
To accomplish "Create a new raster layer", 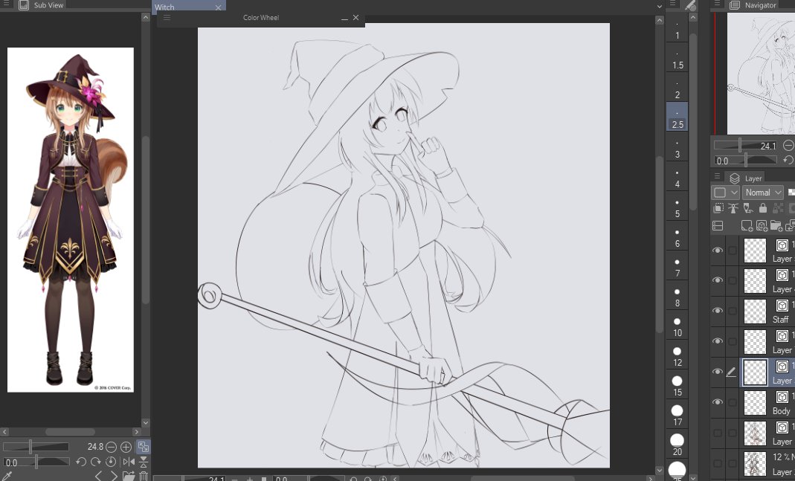I will pos(746,227).
